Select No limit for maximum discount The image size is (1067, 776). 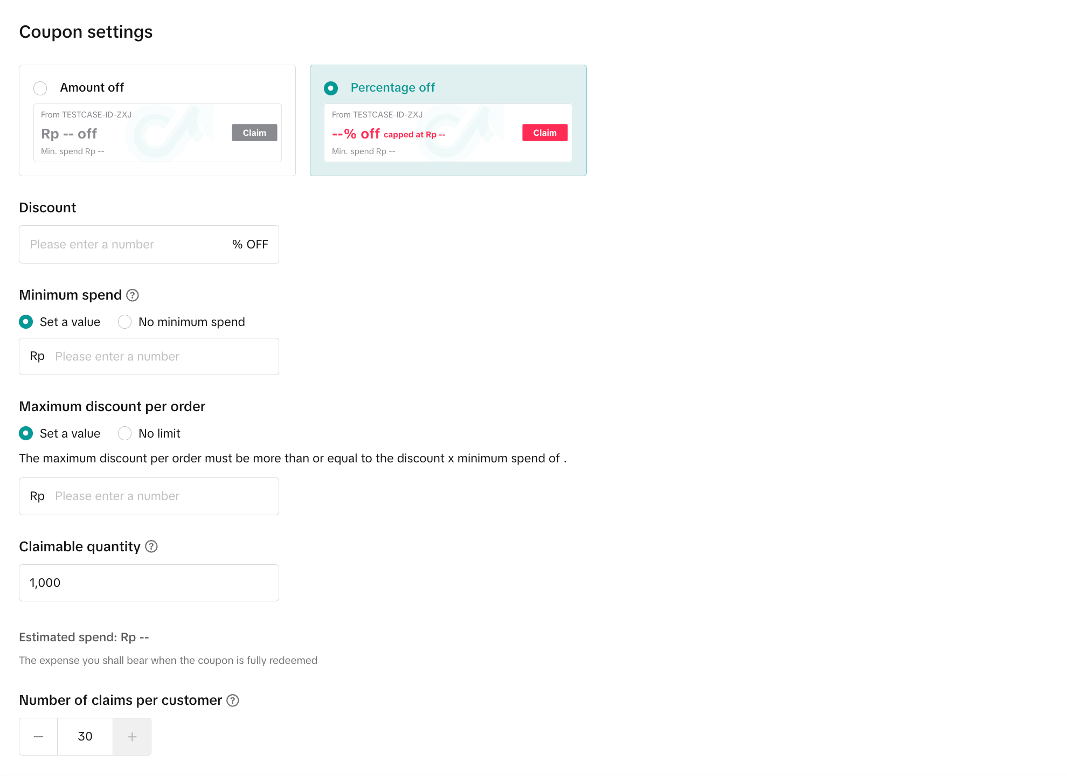click(125, 434)
